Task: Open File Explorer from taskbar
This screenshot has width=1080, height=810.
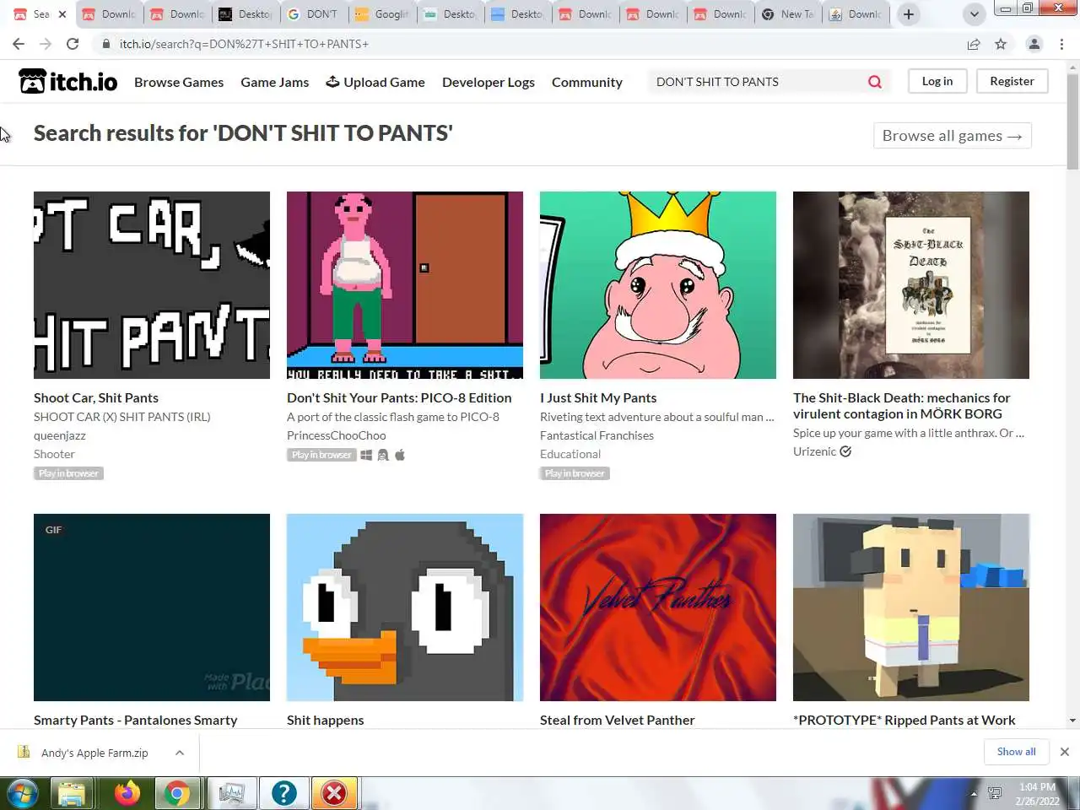Action: pyautogui.click(x=72, y=793)
